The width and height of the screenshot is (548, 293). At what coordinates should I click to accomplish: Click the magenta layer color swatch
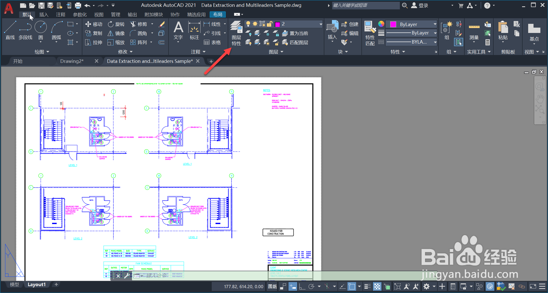point(277,24)
